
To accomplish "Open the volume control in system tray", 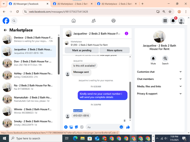I will [166, 138].
